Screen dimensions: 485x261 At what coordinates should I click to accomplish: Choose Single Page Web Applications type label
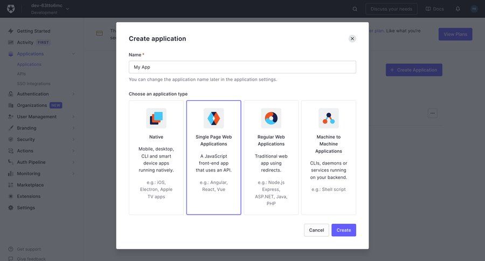tap(214, 140)
